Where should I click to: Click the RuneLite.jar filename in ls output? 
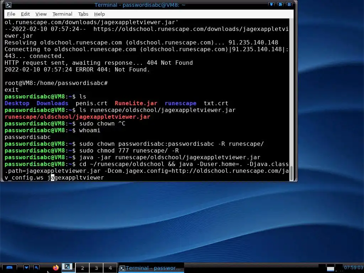click(136, 103)
